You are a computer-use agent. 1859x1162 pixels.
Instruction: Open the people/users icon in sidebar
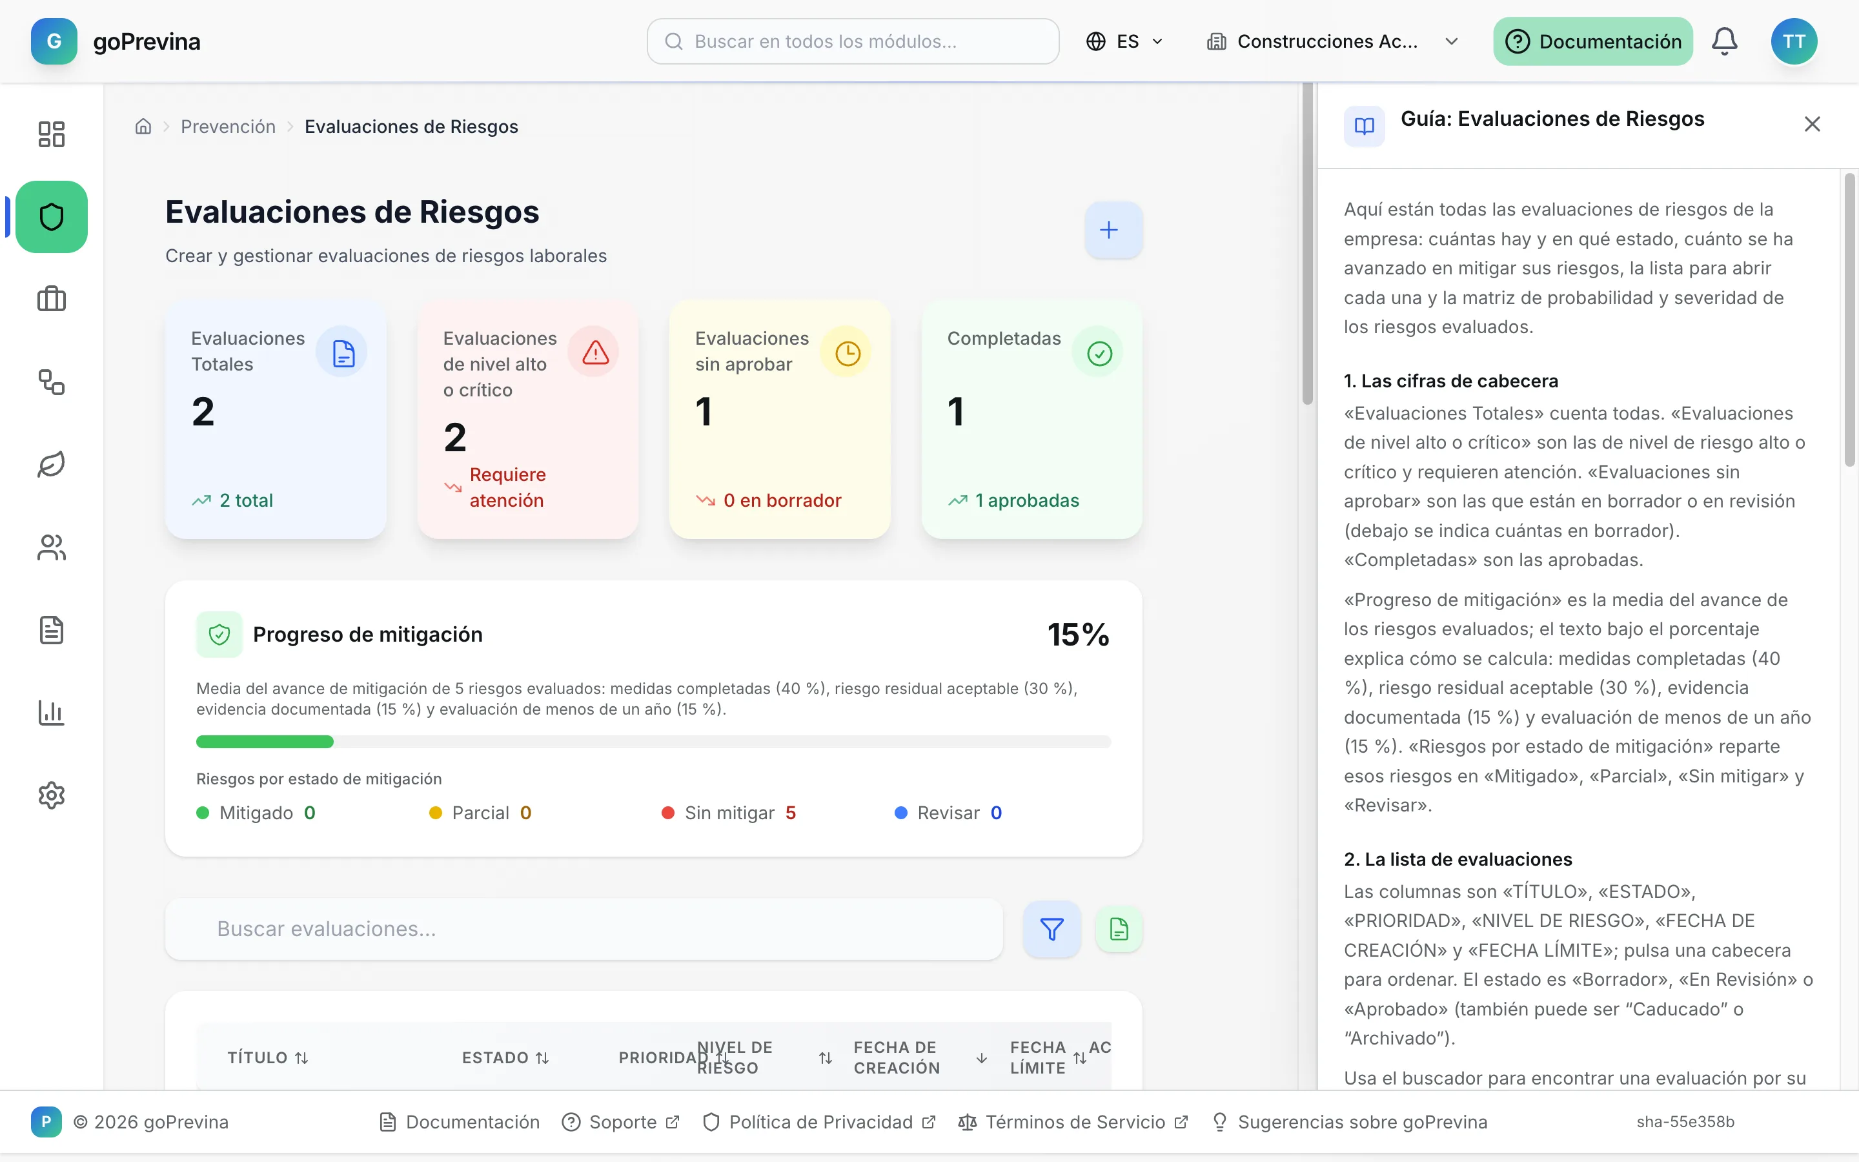click(x=52, y=547)
